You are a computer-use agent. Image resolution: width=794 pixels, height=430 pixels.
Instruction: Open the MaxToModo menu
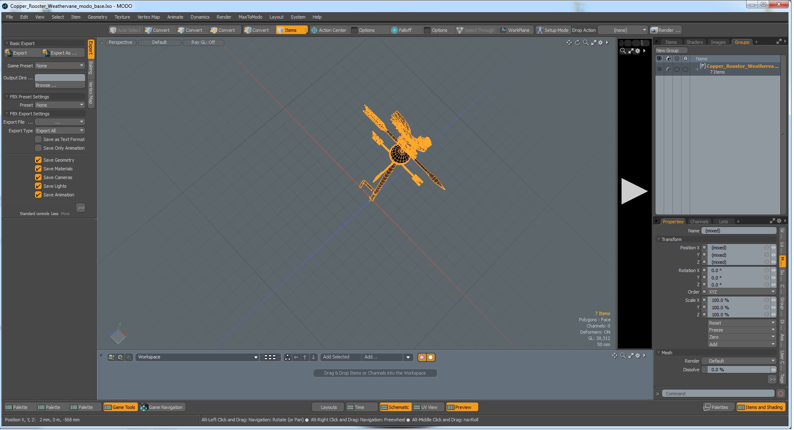pyautogui.click(x=250, y=17)
